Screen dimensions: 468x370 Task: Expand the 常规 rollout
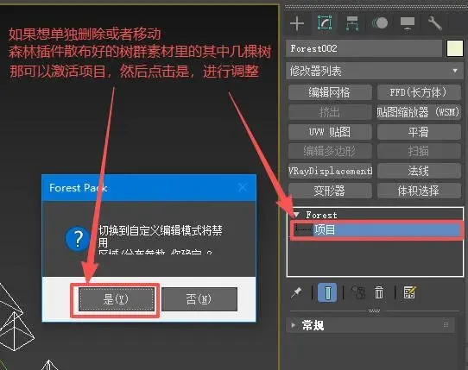[371, 325]
